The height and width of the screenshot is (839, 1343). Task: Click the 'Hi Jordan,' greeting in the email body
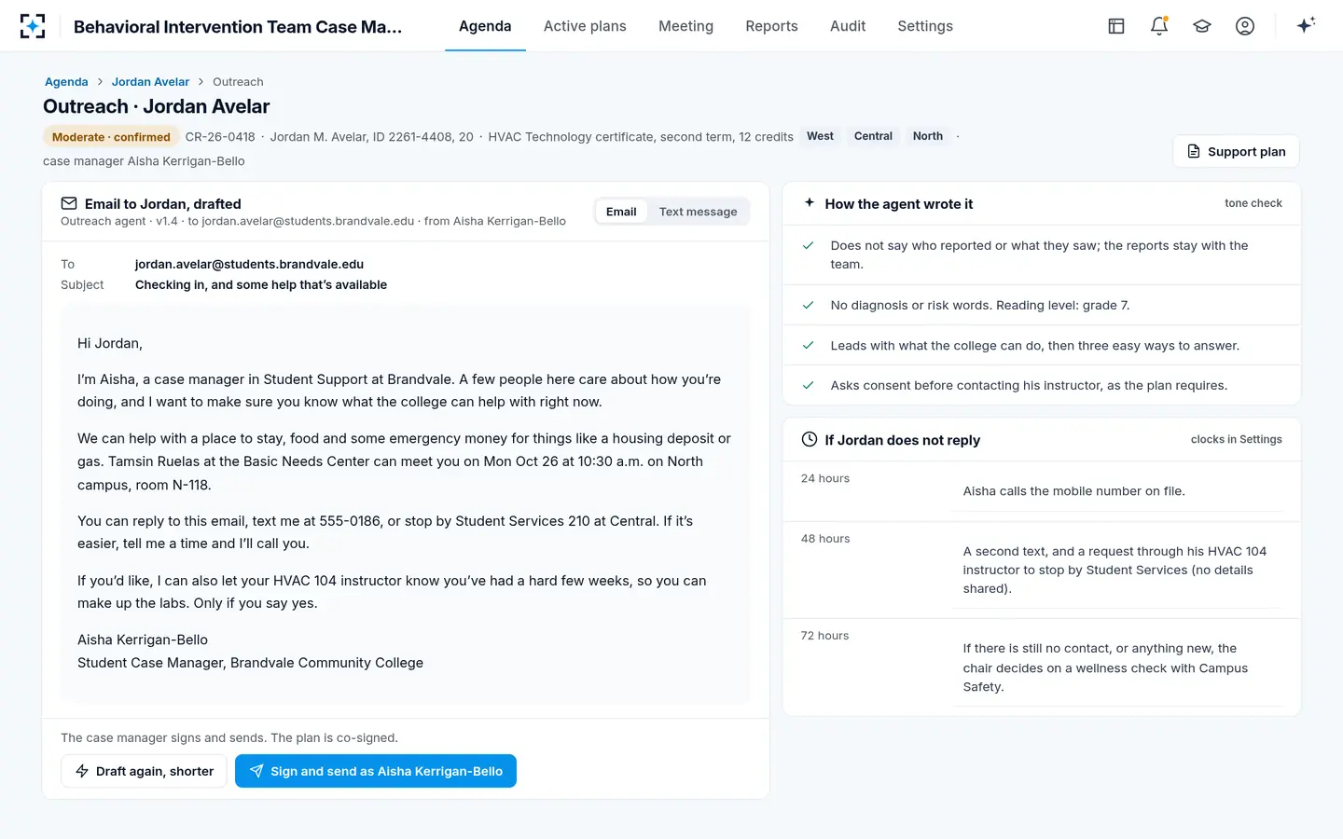pyautogui.click(x=110, y=344)
